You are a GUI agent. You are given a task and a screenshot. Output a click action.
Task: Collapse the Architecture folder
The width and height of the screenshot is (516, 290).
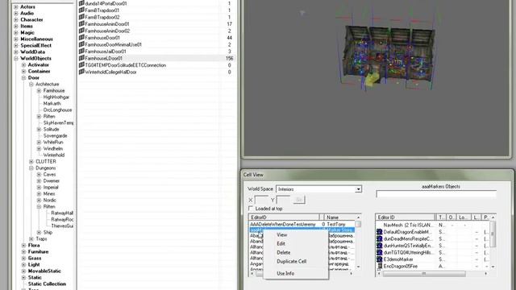click(x=31, y=85)
